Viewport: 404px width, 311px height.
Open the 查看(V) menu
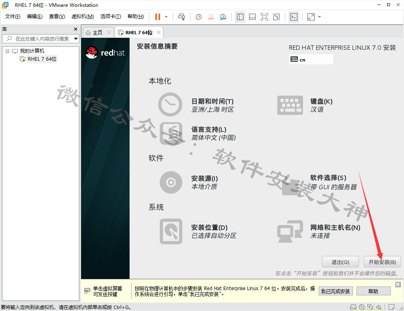coord(57,16)
